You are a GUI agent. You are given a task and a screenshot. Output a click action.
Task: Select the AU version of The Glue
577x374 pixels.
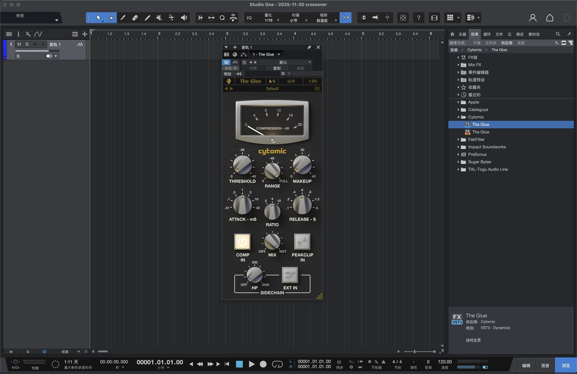pyautogui.click(x=481, y=132)
